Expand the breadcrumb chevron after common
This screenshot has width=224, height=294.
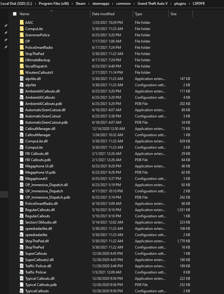tap(134, 4)
